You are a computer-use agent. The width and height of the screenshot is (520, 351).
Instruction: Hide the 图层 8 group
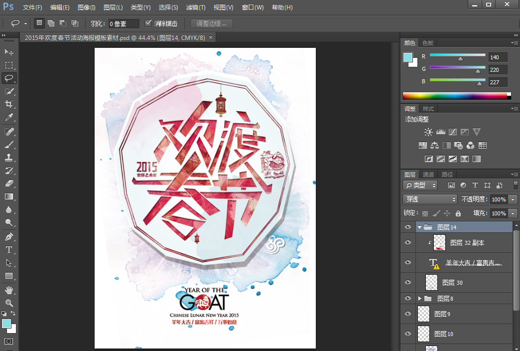(x=408, y=298)
